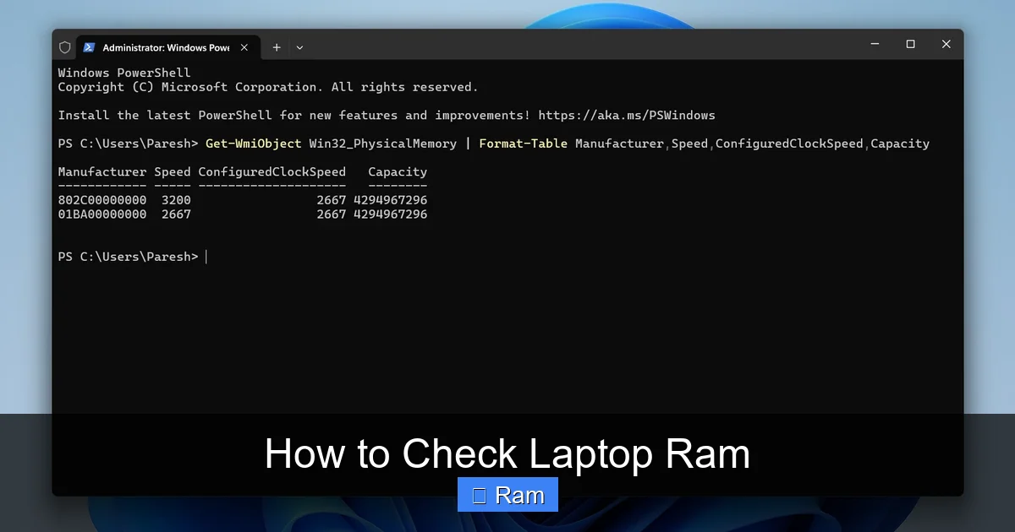Viewport: 1015px width, 532px height.
Task: Click the Manufacturer column header
Action: (102, 171)
